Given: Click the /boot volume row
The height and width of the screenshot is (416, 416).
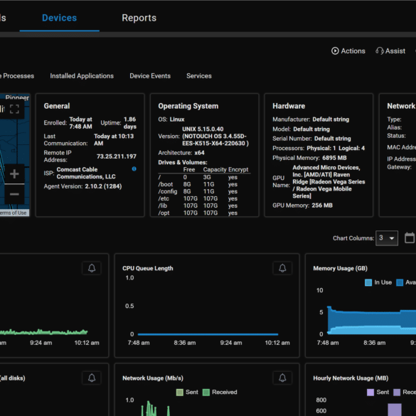Looking at the screenshot, I should pos(204,184).
